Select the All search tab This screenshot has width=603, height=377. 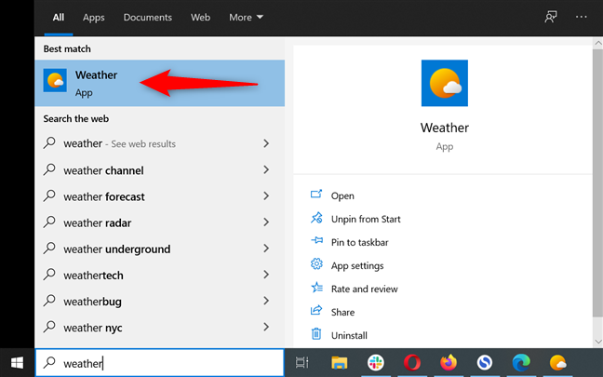click(x=59, y=18)
